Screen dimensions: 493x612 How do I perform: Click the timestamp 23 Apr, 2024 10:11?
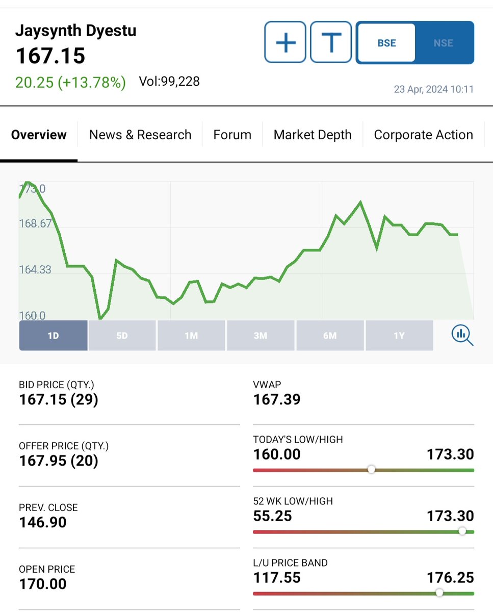pos(434,89)
